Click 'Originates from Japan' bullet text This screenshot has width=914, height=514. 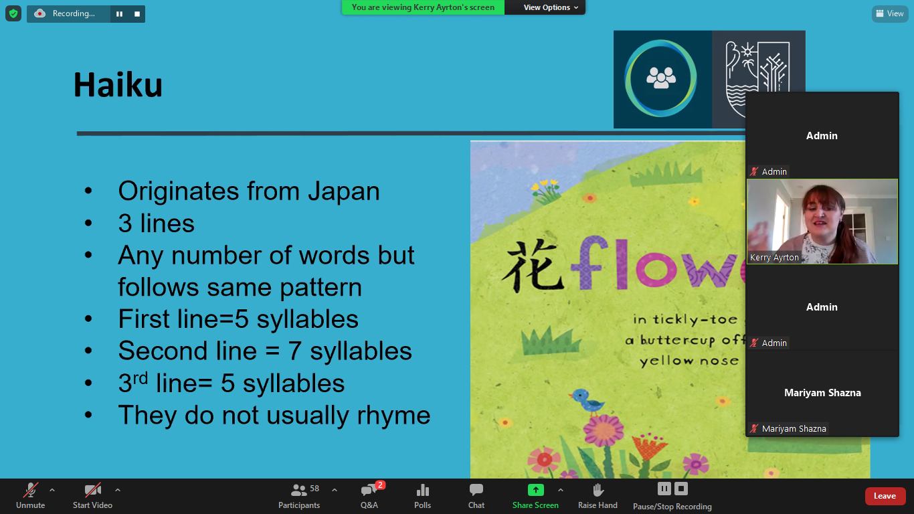249,191
